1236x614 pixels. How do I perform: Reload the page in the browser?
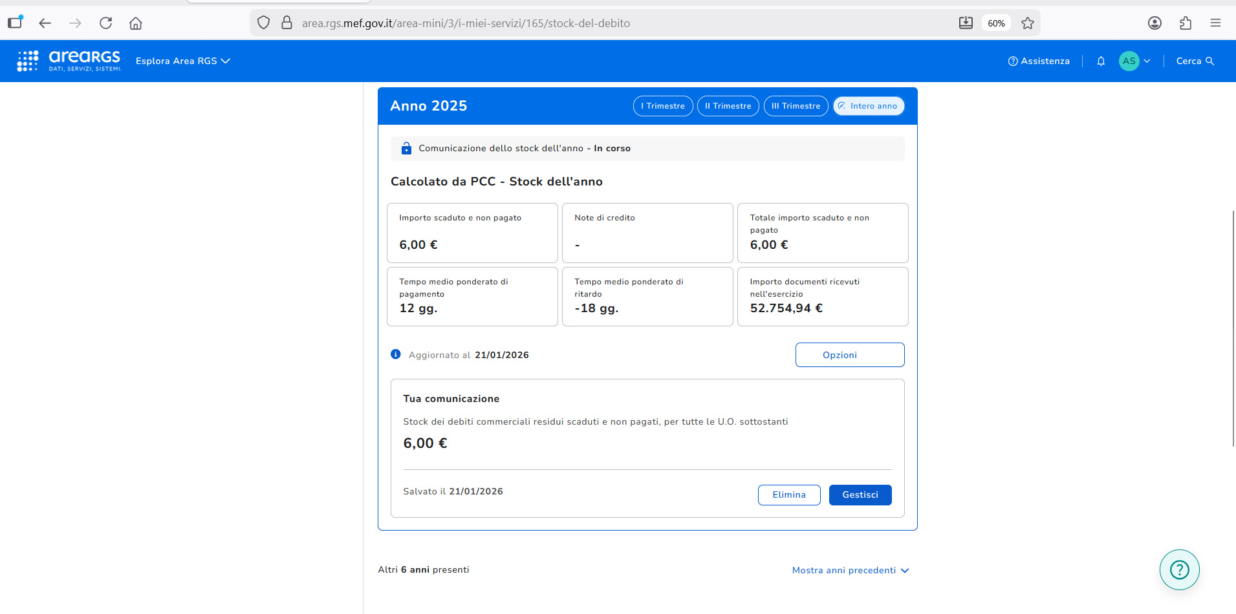click(x=106, y=23)
